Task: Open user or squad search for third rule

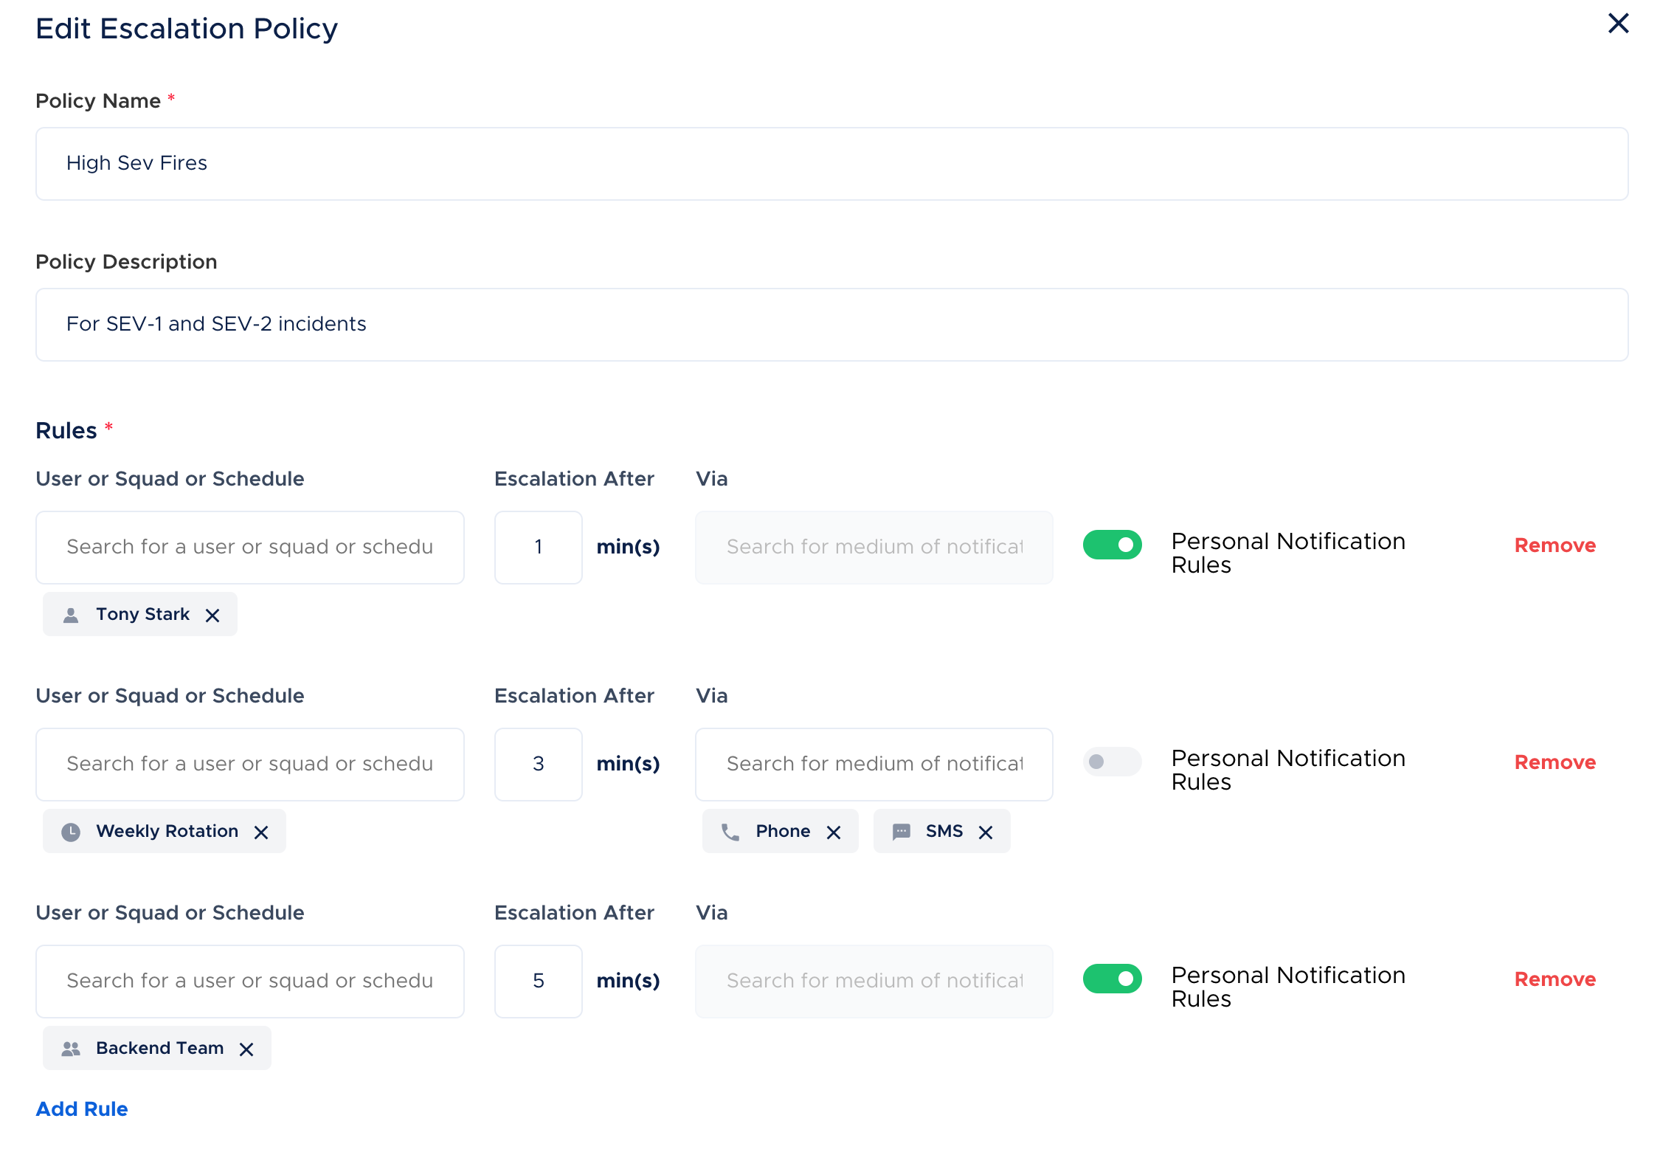Action: 249,981
